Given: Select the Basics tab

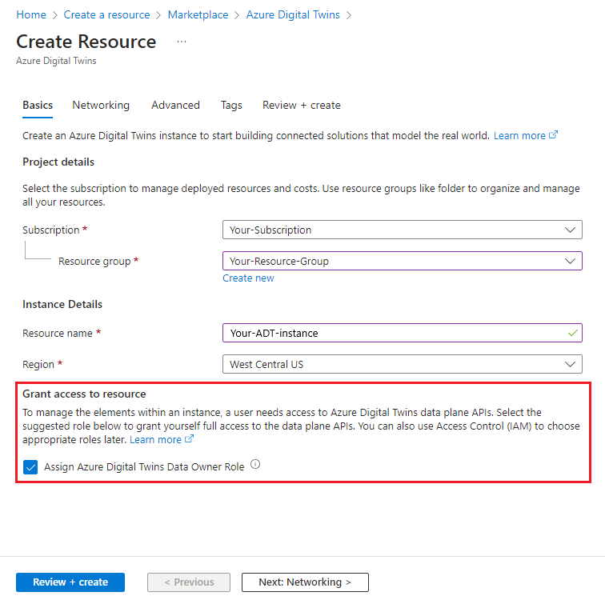Looking at the screenshot, I should tap(38, 105).
